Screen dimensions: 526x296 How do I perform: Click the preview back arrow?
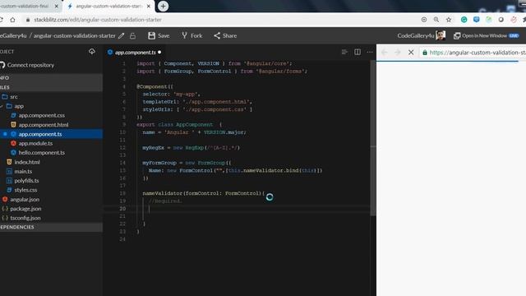tap(385, 53)
